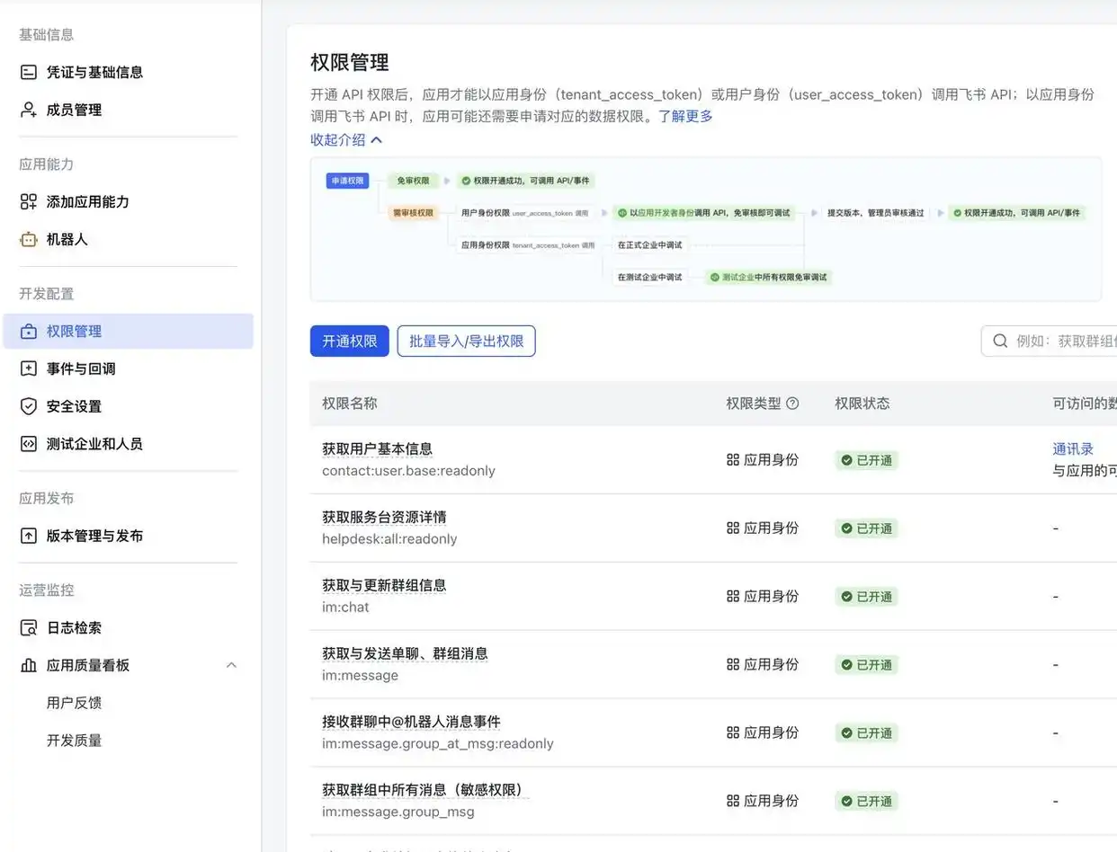Click the magnifier icon in the search box
Image resolution: width=1117 pixels, height=852 pixels.
(x=999, y=341)
